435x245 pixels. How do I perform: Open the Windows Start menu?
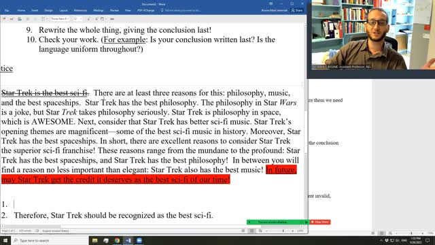(5, 240)
